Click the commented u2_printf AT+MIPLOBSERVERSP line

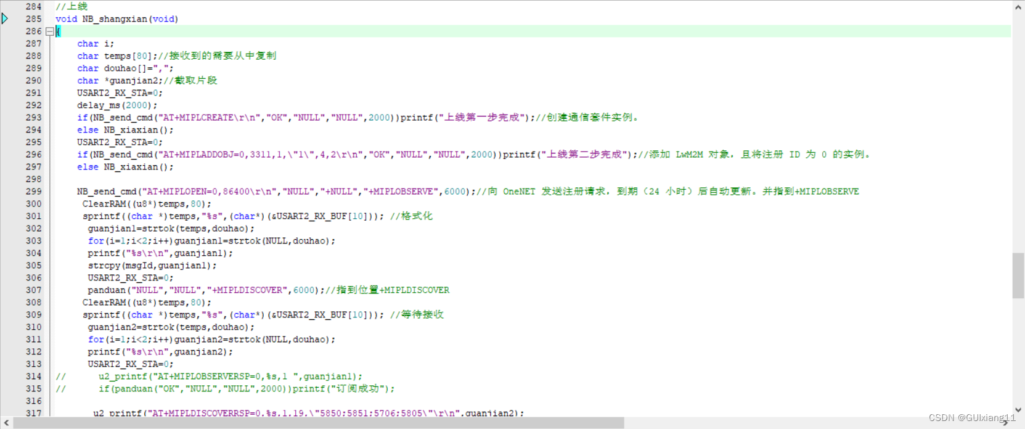click(x=231, y=377)
